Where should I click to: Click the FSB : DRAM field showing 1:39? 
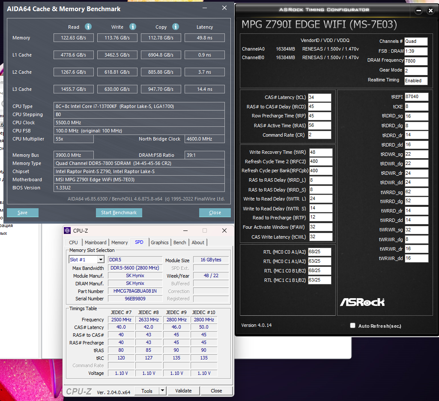416,51
